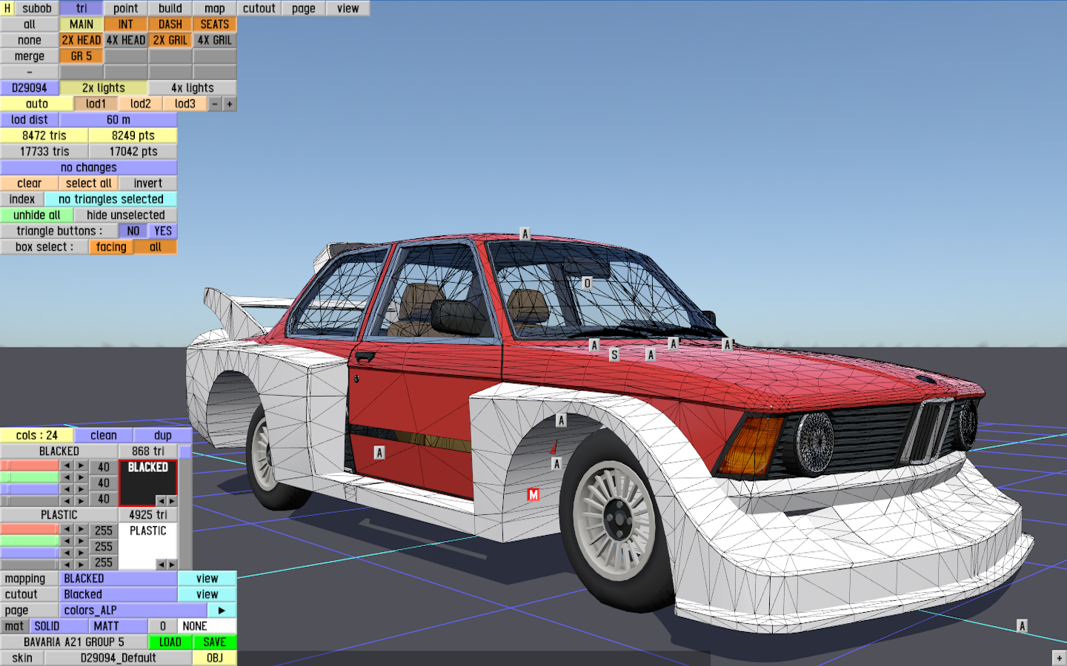
Task: Decrease PLASTIC red value with left arrow
Action: 67,529
